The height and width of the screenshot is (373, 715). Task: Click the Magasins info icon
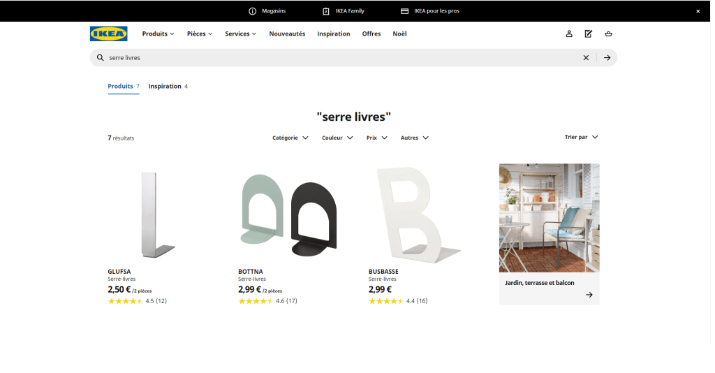[253, 11]
